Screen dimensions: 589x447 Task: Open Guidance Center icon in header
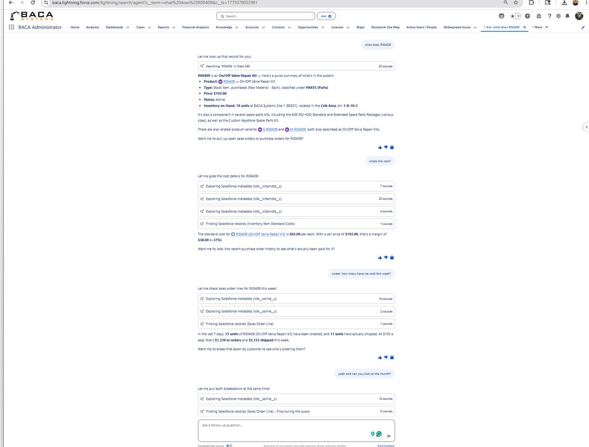point(539,16)
